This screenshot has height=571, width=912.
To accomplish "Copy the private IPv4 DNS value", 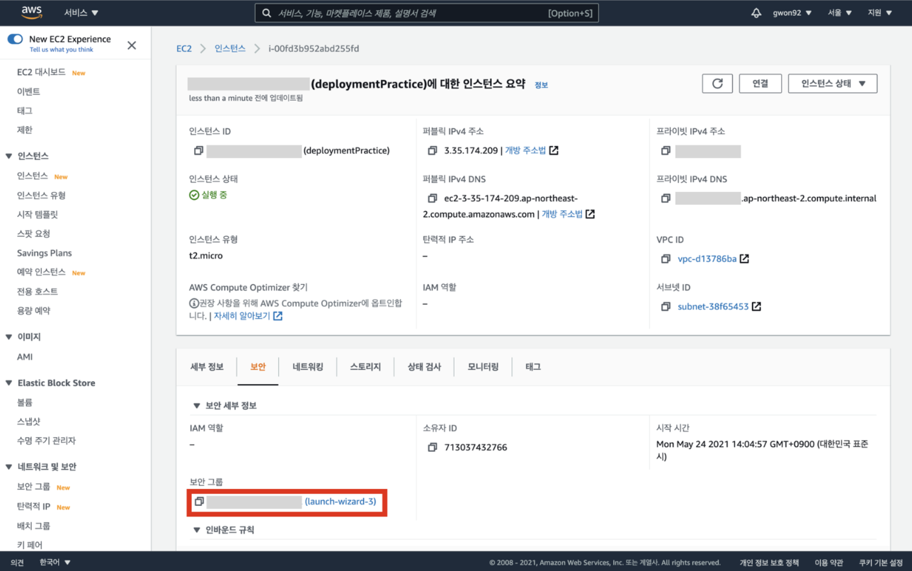I will (666, 198).
